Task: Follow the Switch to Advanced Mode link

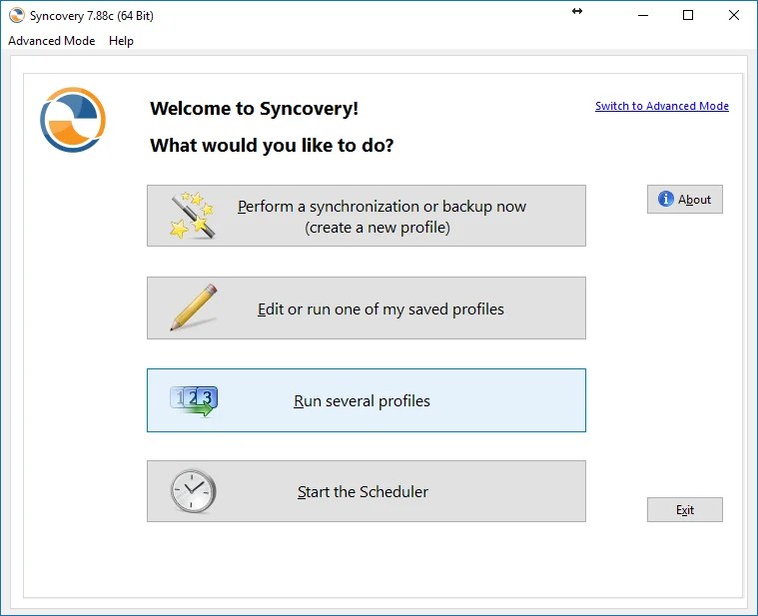Action: pos(662,106)
